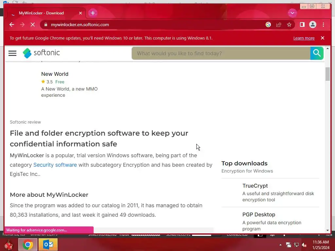Open the network tray icon
The width and height of the screenshot is (335, 251).
tap(296, 245)
